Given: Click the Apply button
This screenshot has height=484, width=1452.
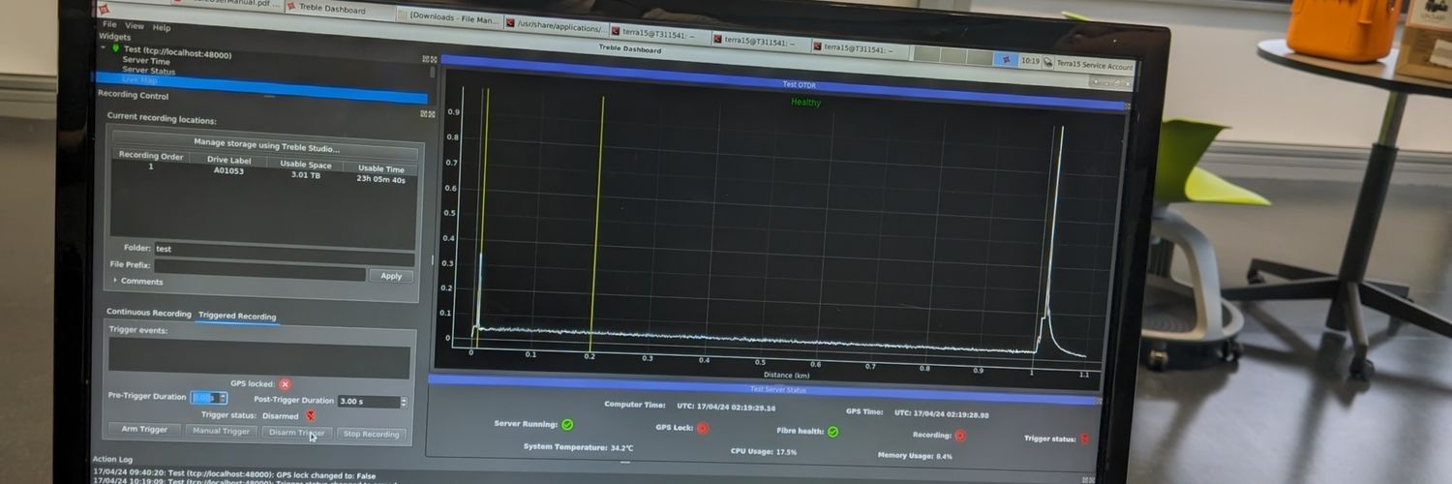Looking at the screenshot, I should point(391,276).
